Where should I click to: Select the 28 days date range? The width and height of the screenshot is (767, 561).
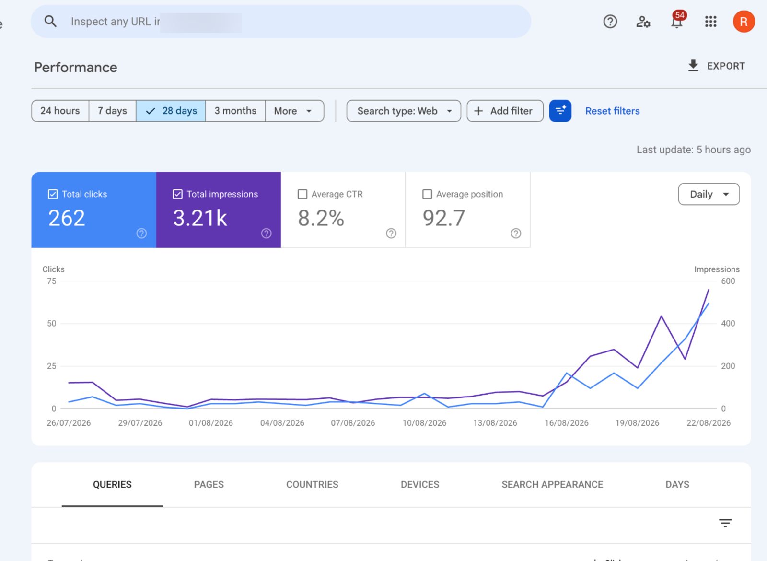click(171, 111)
